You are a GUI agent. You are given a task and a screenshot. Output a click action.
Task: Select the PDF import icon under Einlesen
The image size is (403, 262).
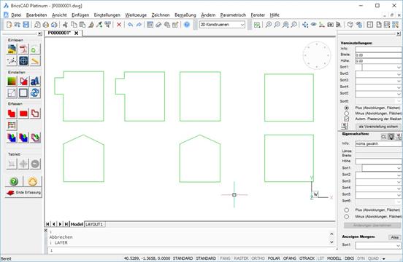tap(23, 49)
